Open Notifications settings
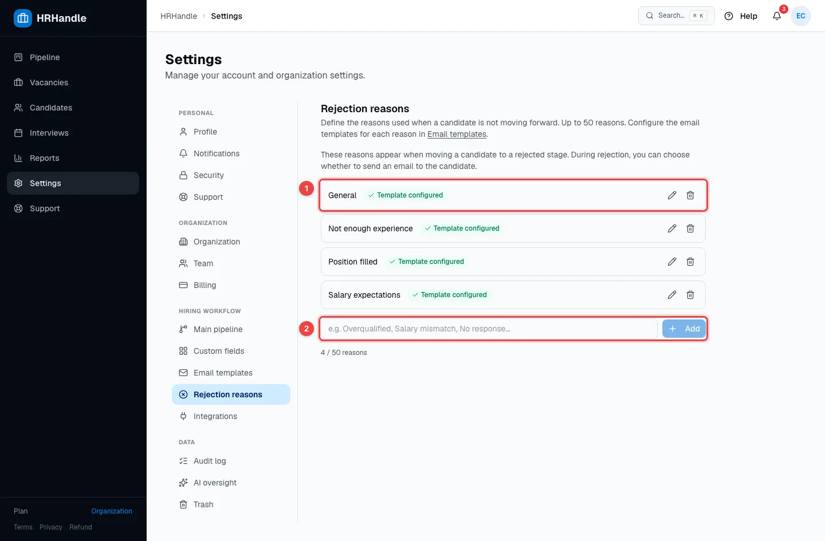This screenshot has height=541, width=825. [x=231, y=153]
